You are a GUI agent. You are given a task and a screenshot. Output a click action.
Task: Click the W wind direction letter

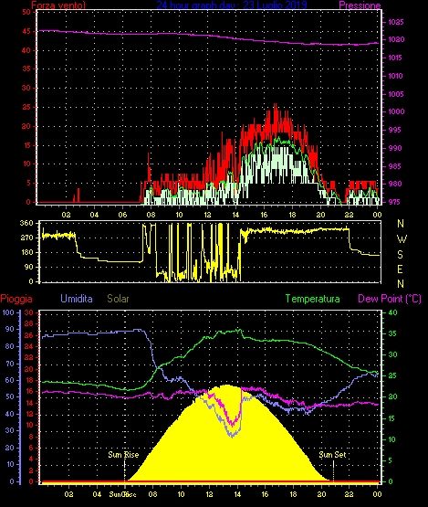pyautogui.click(x=402, y=239)
